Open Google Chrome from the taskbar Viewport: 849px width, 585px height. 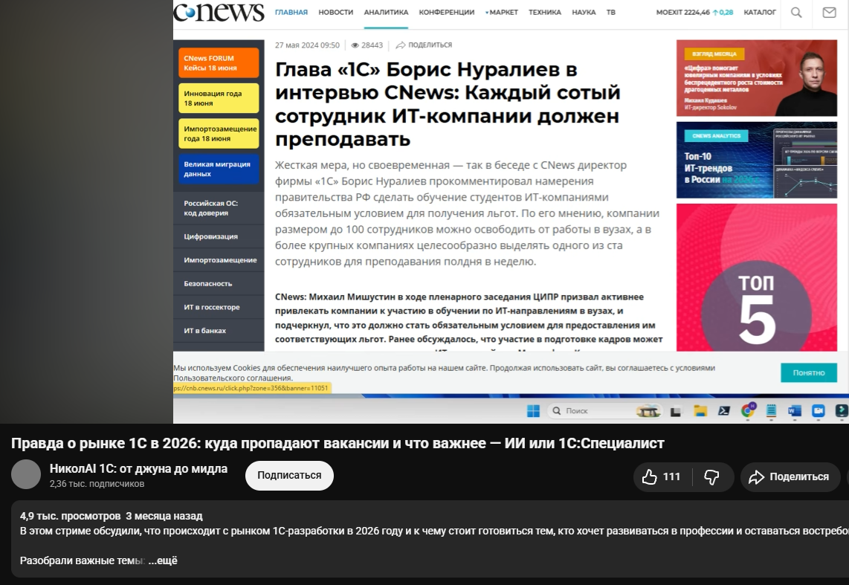pos(748,411)
